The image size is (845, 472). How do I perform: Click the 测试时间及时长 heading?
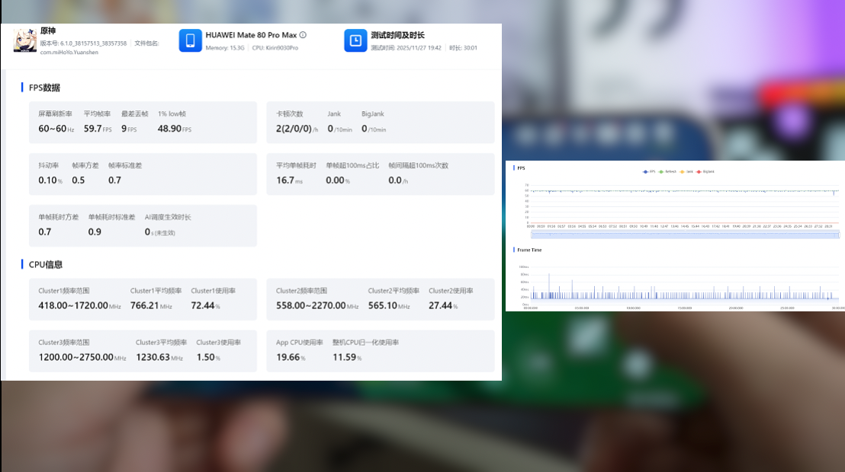pyautogui.click(x=397, y=35)
